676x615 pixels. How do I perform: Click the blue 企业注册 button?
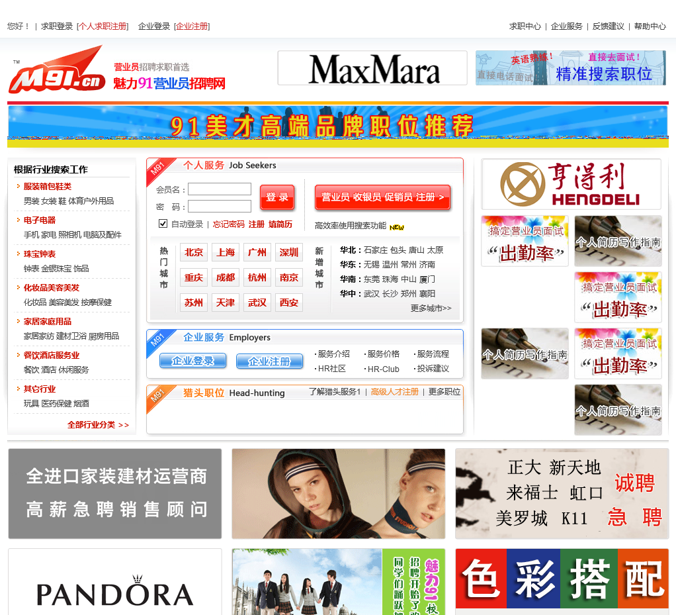click(269, 361)
